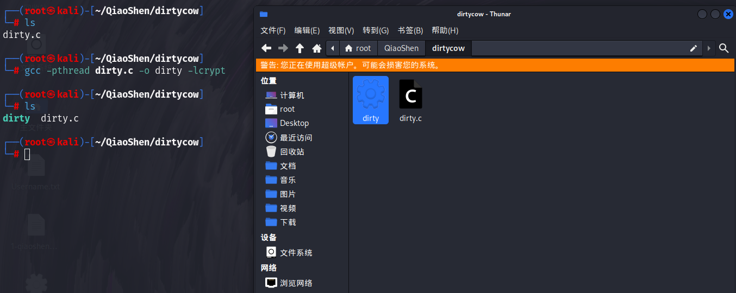Click the forward navigation arrow

coord(283,48)
